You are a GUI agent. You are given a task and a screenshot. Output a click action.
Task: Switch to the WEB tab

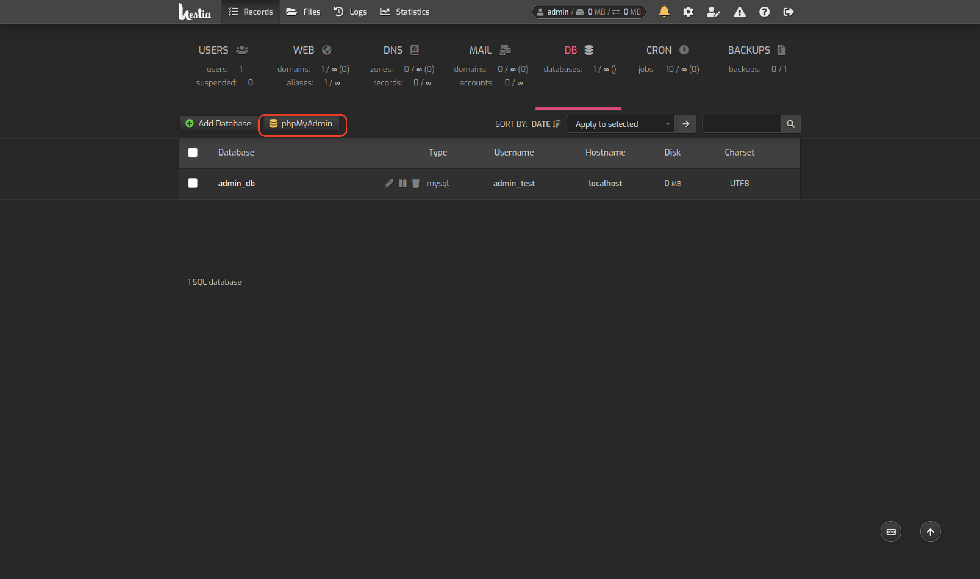tap(312, 50)
